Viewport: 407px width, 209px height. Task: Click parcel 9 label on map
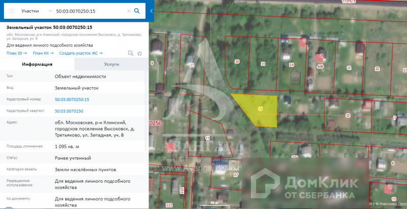pos(152,63)
